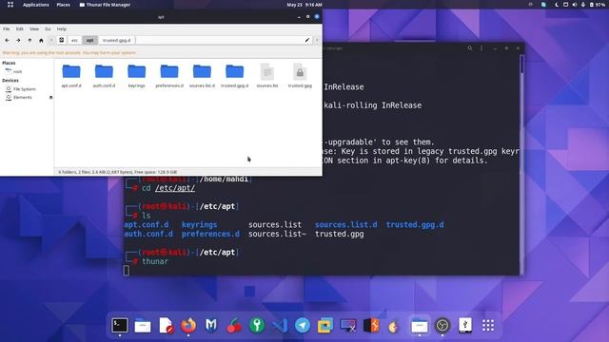
Task: Toggle path editing with the pencil icon
Action: [x=307, y=40]
